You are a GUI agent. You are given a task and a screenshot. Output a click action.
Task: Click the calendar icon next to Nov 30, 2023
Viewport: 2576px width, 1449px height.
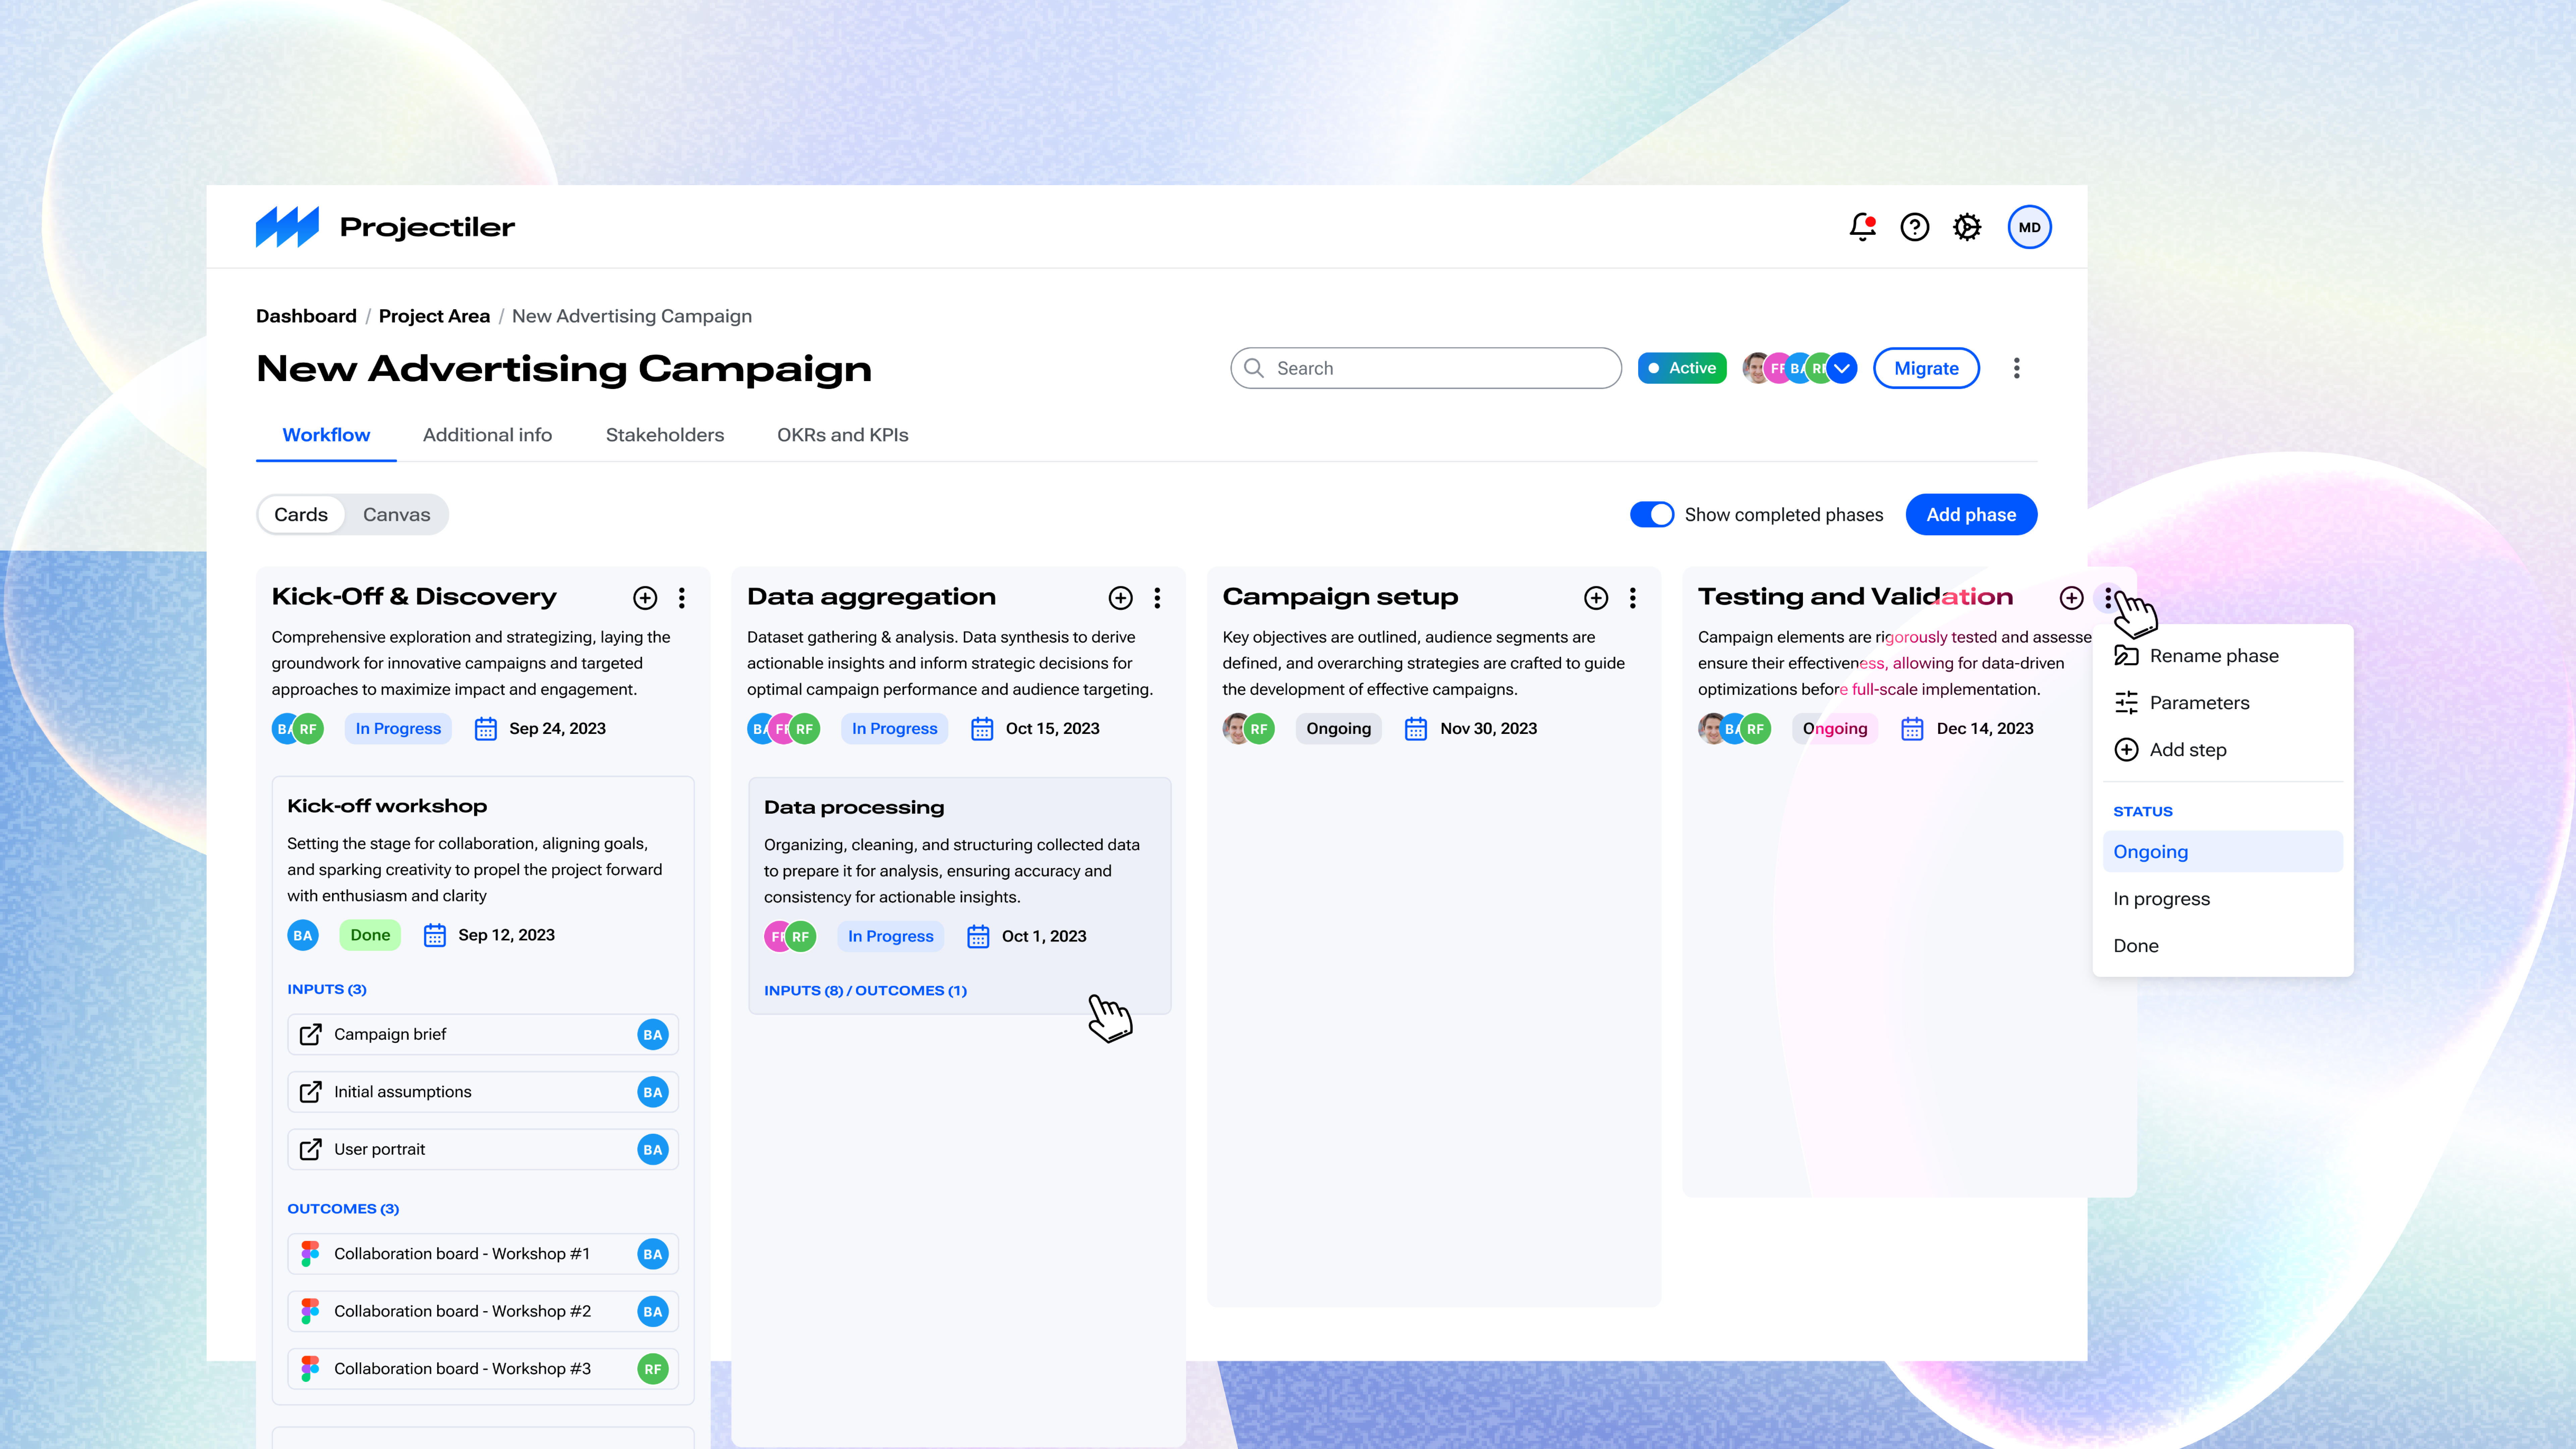pos(1416,729)
